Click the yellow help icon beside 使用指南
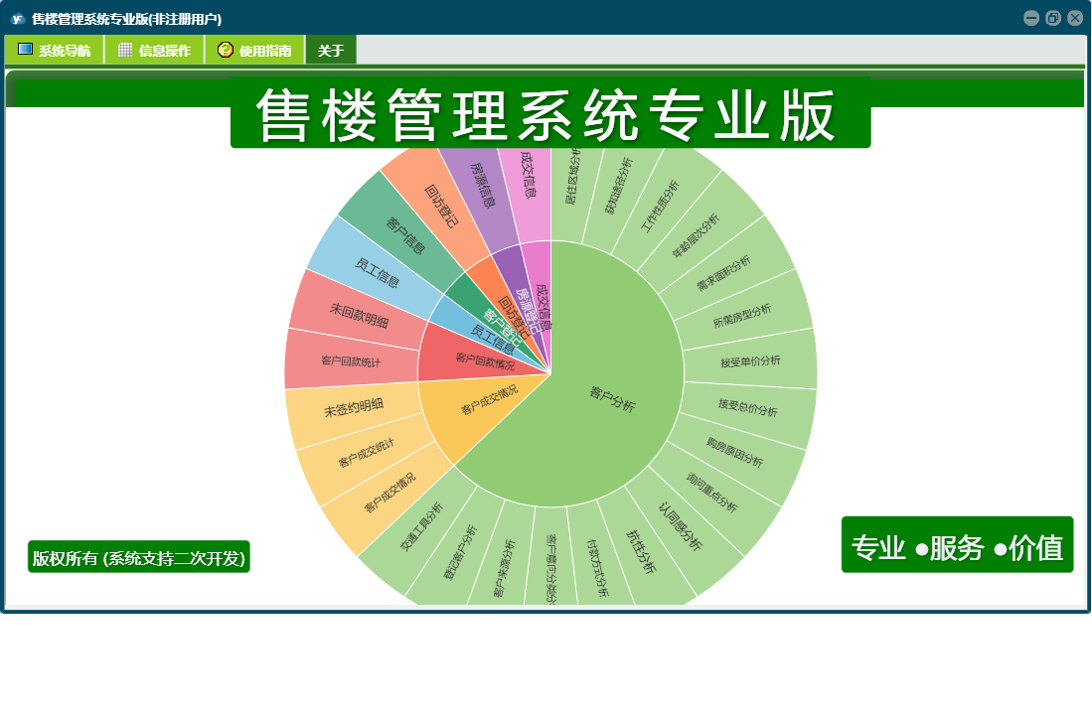Image resolution: width=1092 pixels, height=718 pixels. pos(225,50)
